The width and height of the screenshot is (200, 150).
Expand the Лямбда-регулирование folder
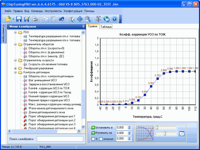click(15, 68)
